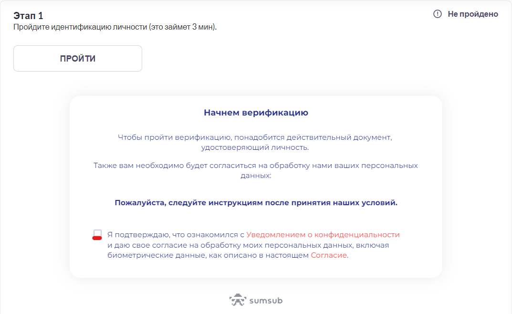
Task: Click the Начнем верификацию heading
Action: click(x=256, y=113)
